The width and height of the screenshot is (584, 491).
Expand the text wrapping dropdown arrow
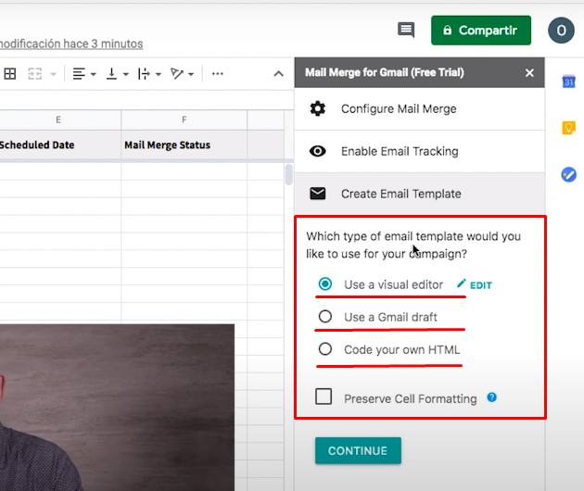click(x=159, y=74)
